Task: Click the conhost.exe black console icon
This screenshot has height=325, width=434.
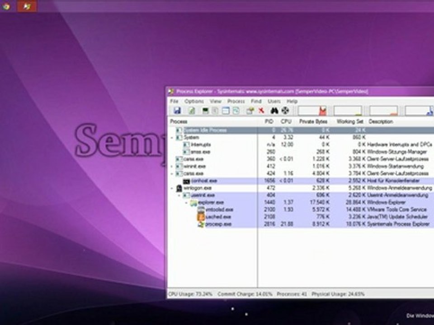Action: (187, 181)
